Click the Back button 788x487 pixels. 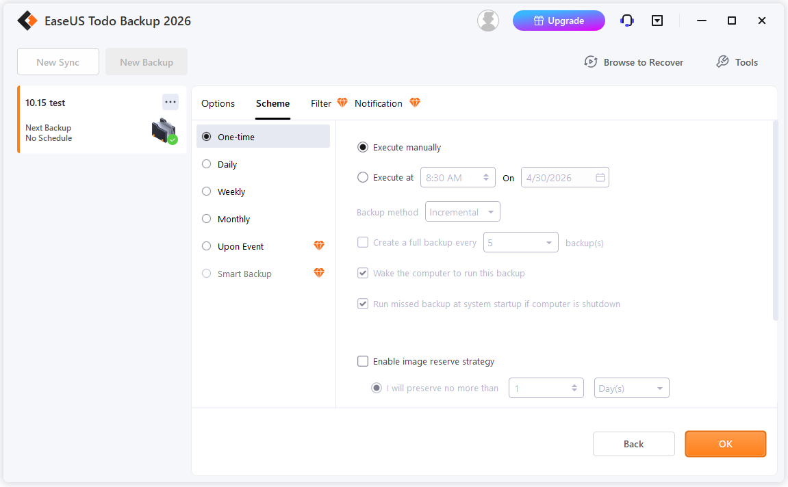pyautogui.click(x=634, y=444)
